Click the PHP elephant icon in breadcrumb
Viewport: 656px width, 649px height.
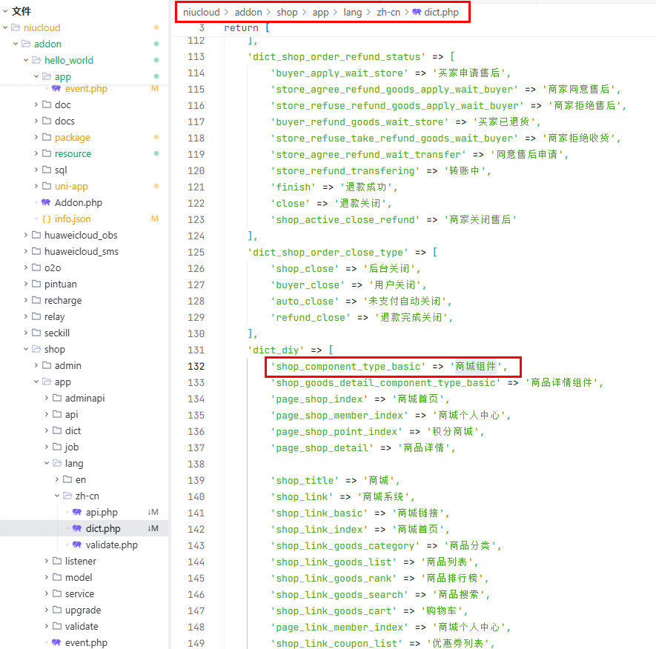[417, 13]
